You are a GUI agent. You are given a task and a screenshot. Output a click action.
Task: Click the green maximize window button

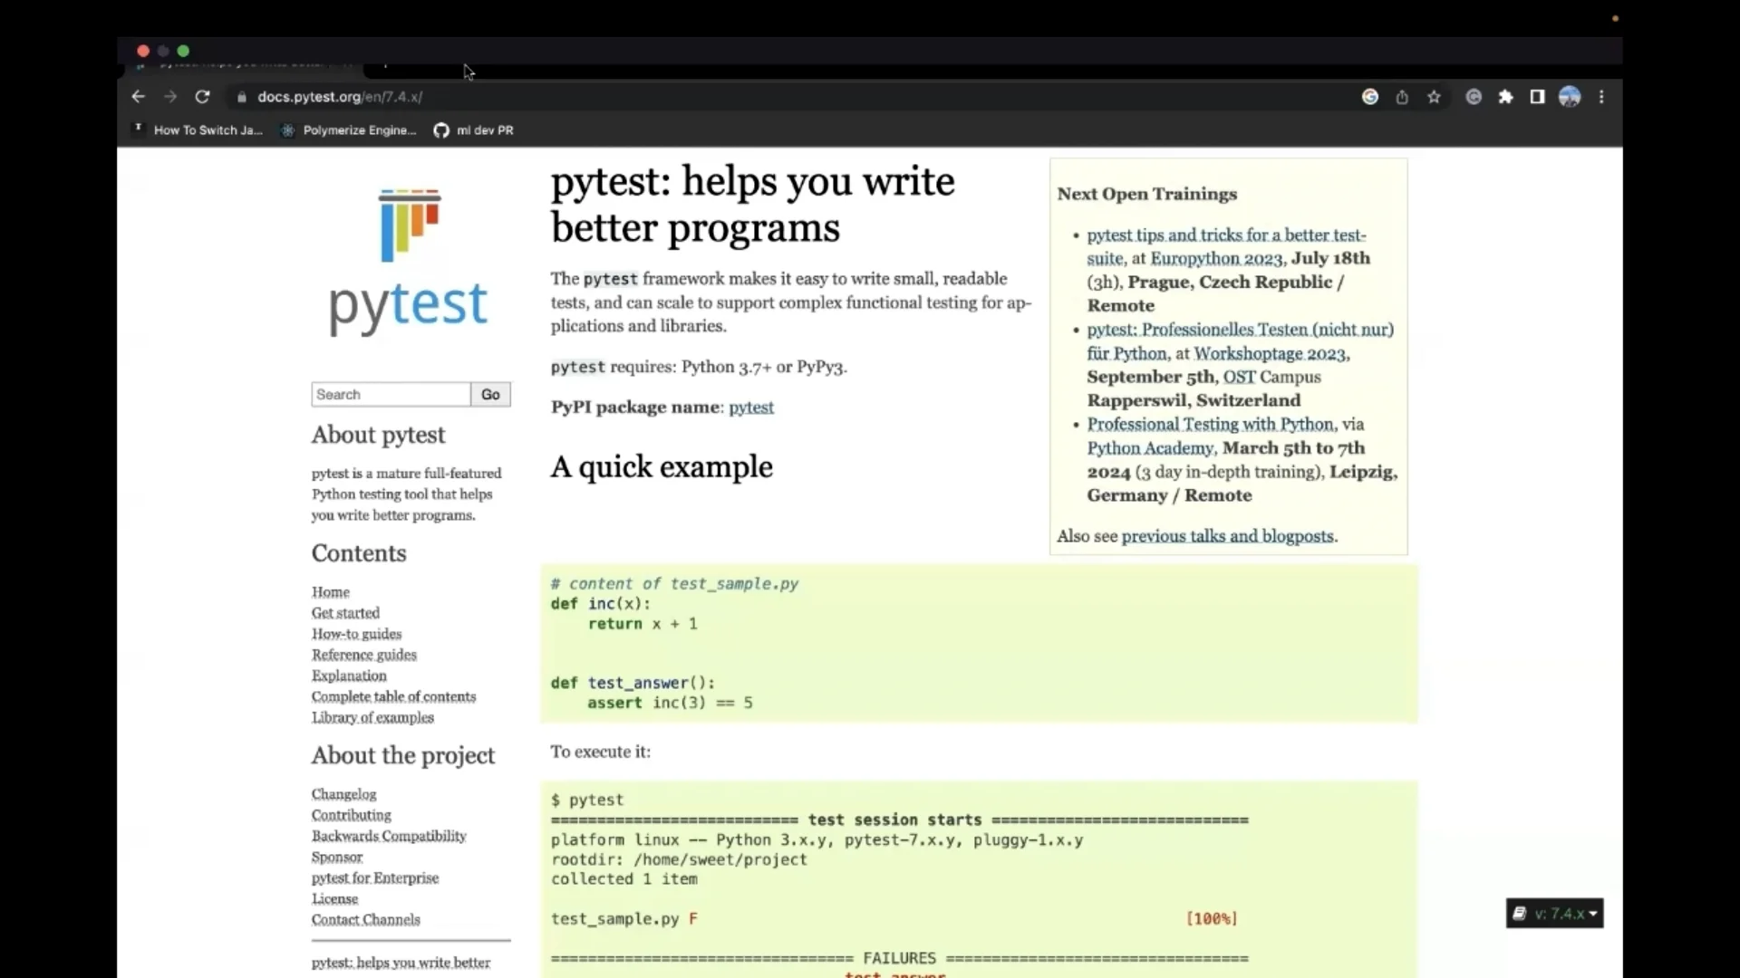click(x=184, y=51)
